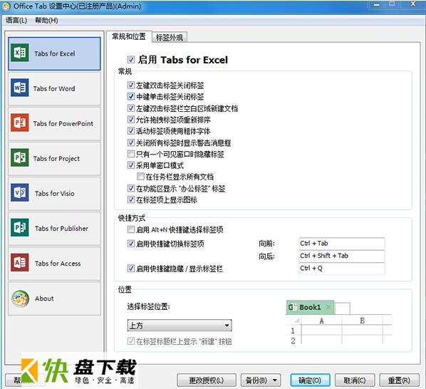Click the blank new tab in preview
The image size is (426, 389).
click(343, 308)
